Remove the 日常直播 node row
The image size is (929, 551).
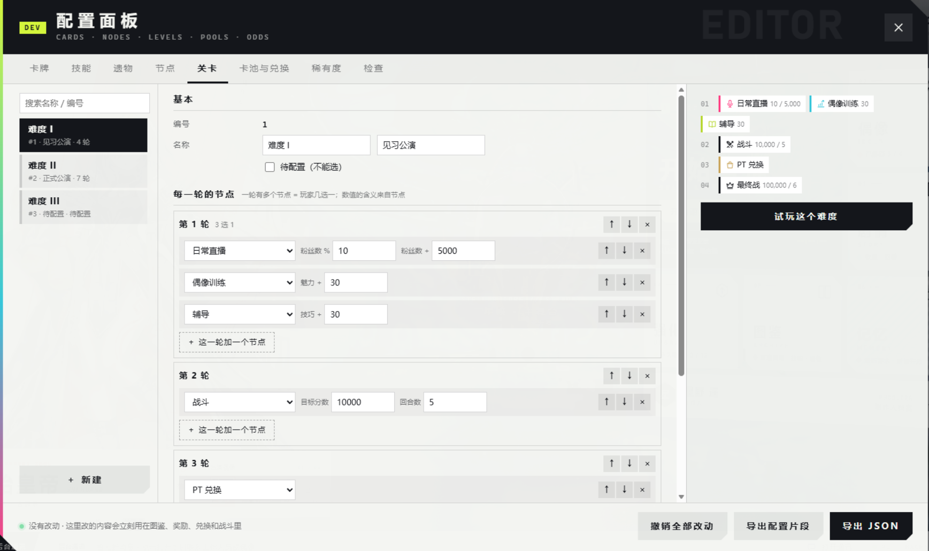[x=642, y=251]
